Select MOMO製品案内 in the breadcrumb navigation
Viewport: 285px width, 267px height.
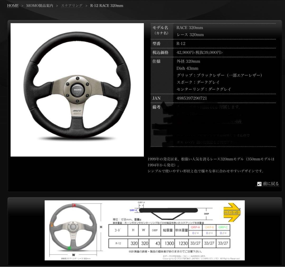tap(39, 6)
